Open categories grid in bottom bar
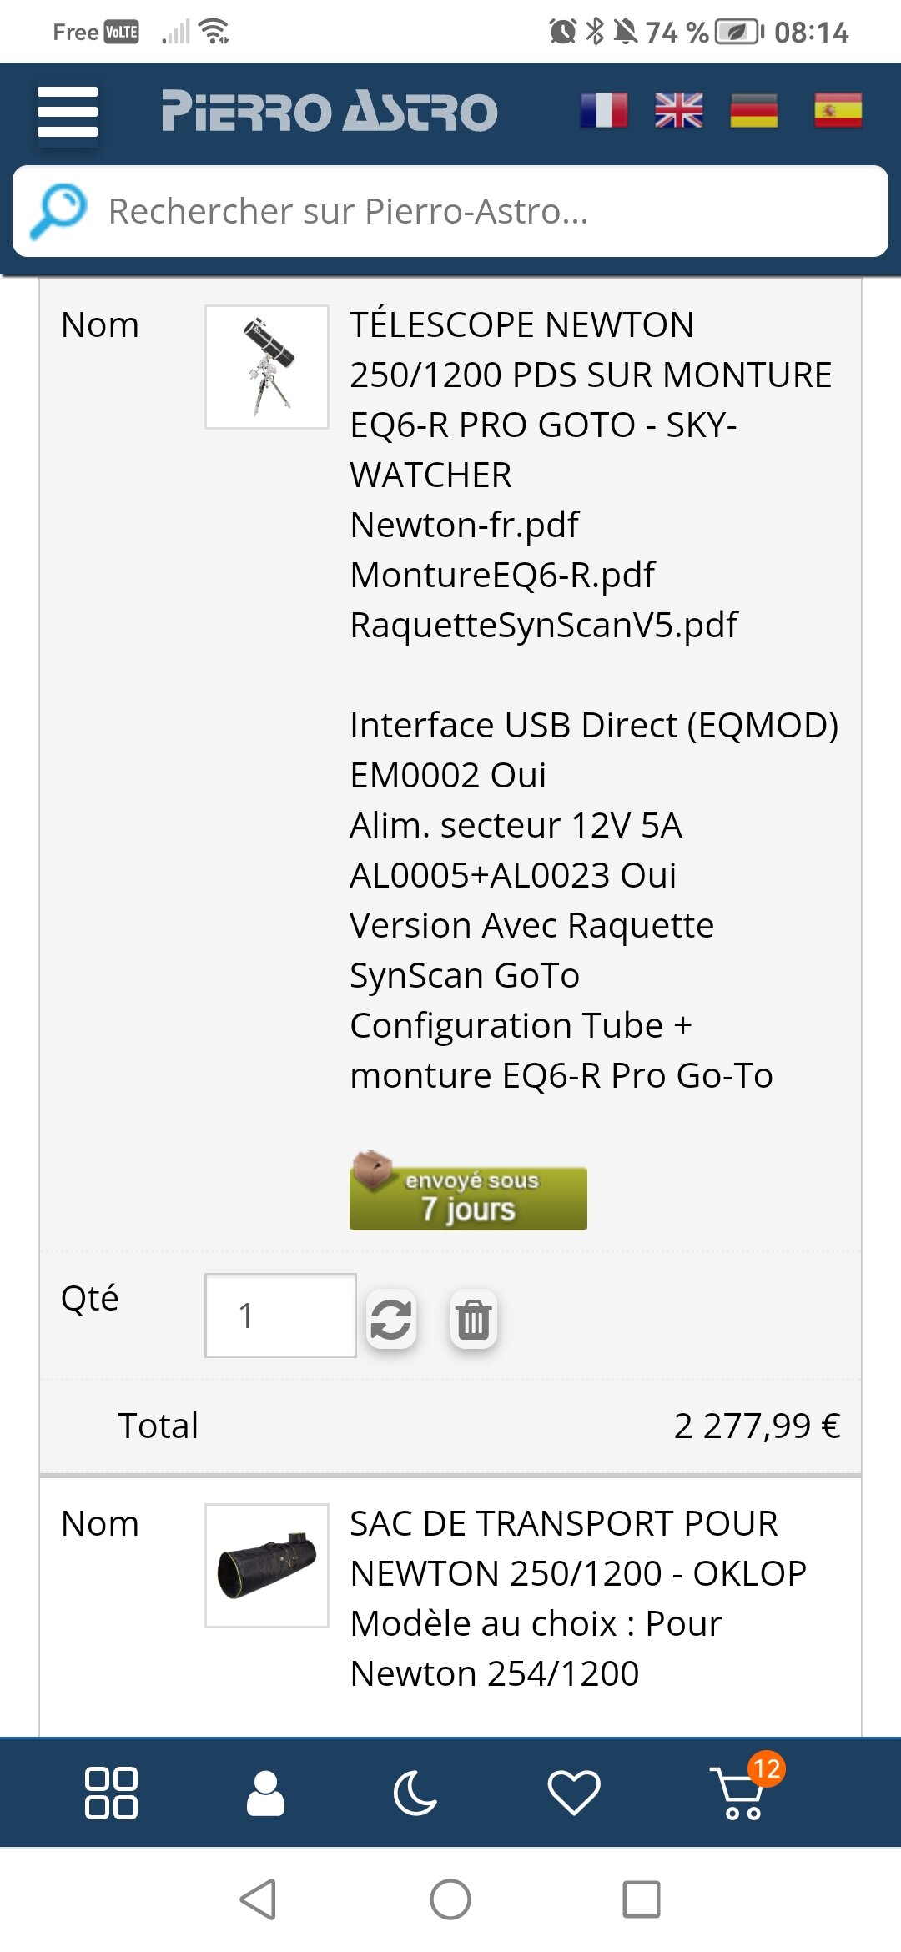The height and width of the screenshot is (1952, 901). point(111,1793)
